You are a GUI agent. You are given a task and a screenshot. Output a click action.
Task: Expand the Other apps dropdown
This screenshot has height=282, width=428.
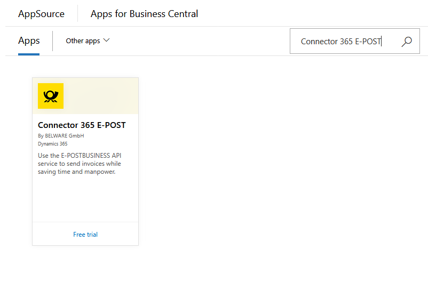pos(88,41)
